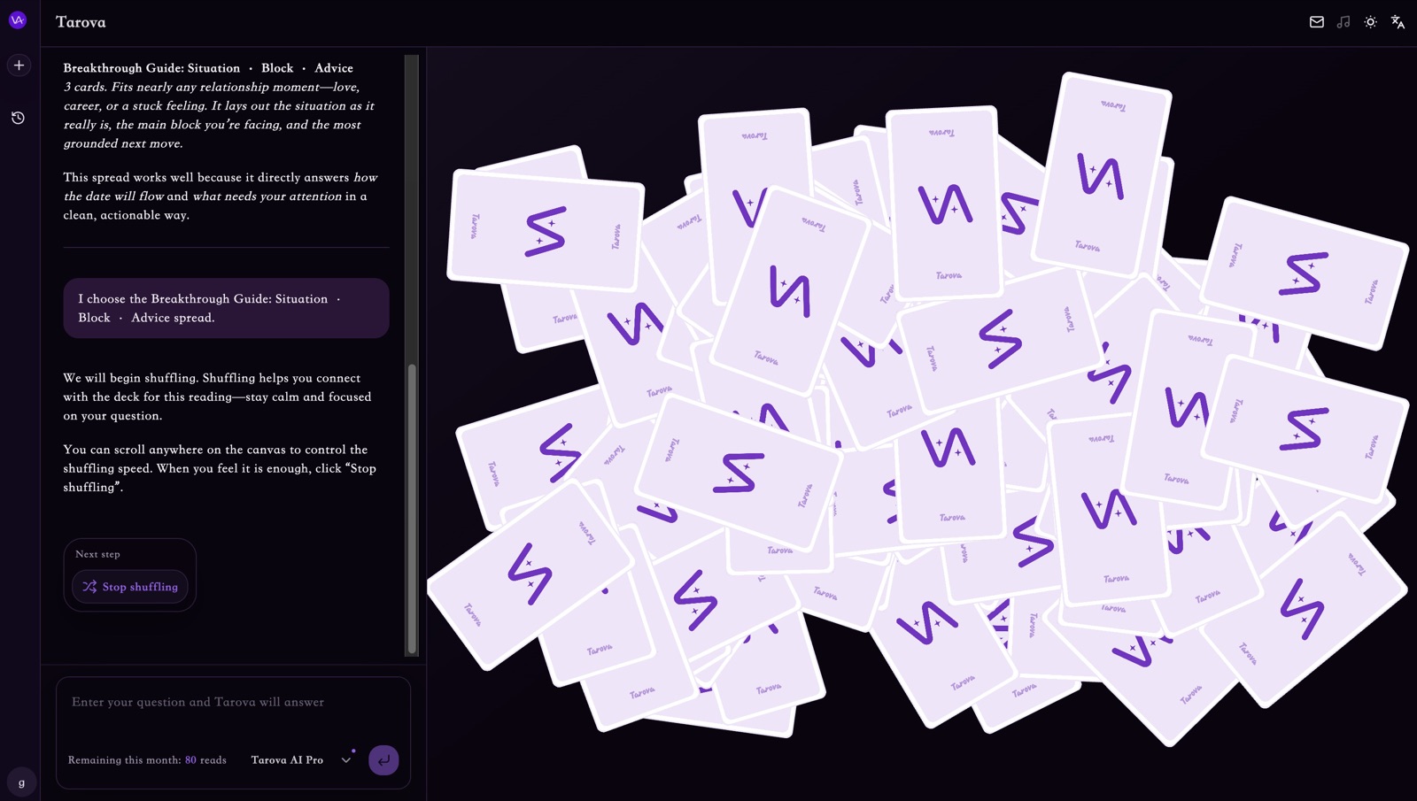Click the chat panel scrollbar thumb
1417x801 pixels.
point(412,509)
